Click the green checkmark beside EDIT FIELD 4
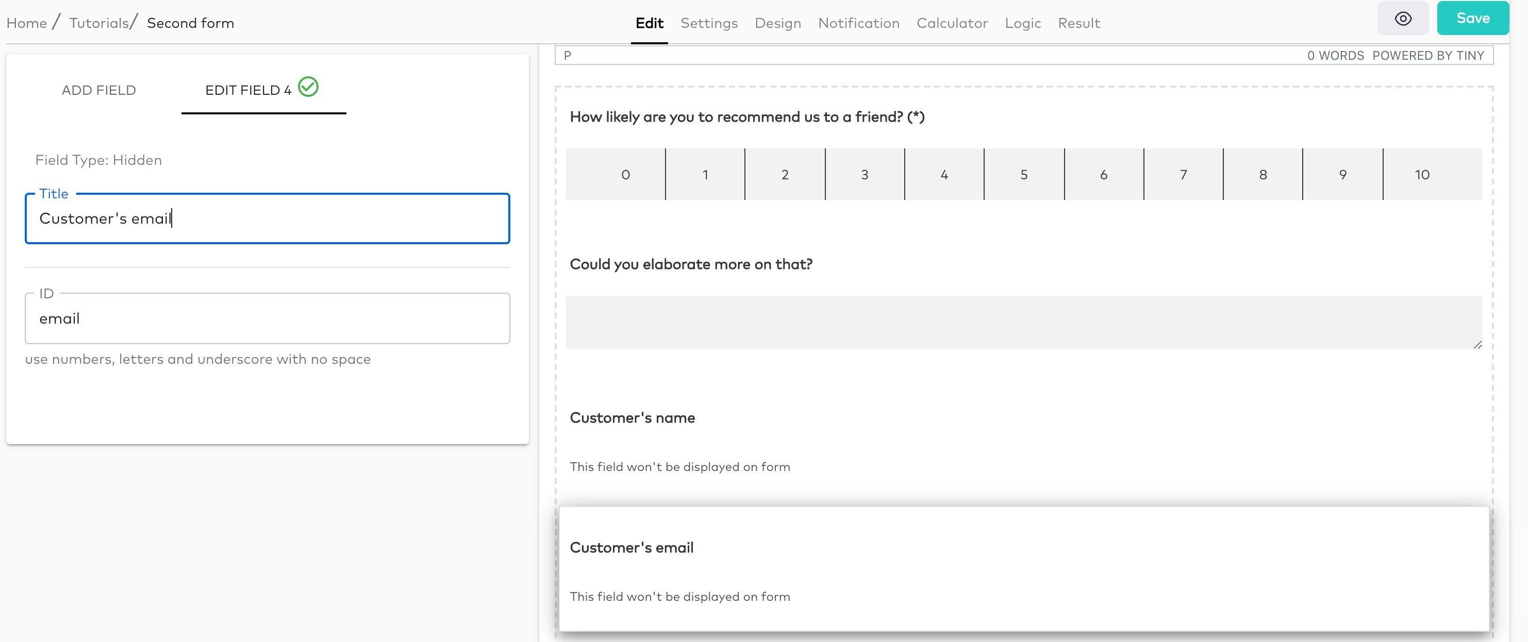The height and width of the screenshot is (642, 1528). [x=308, y=87]
